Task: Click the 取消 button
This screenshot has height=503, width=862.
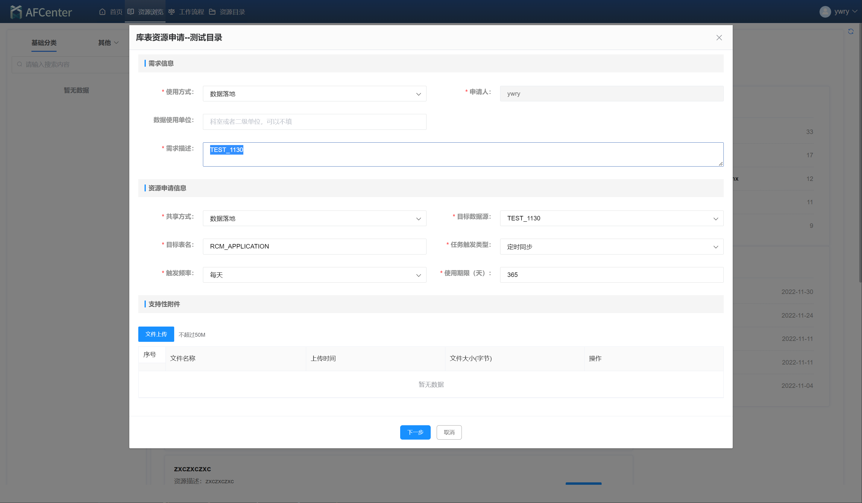Action: pos(449,432)
